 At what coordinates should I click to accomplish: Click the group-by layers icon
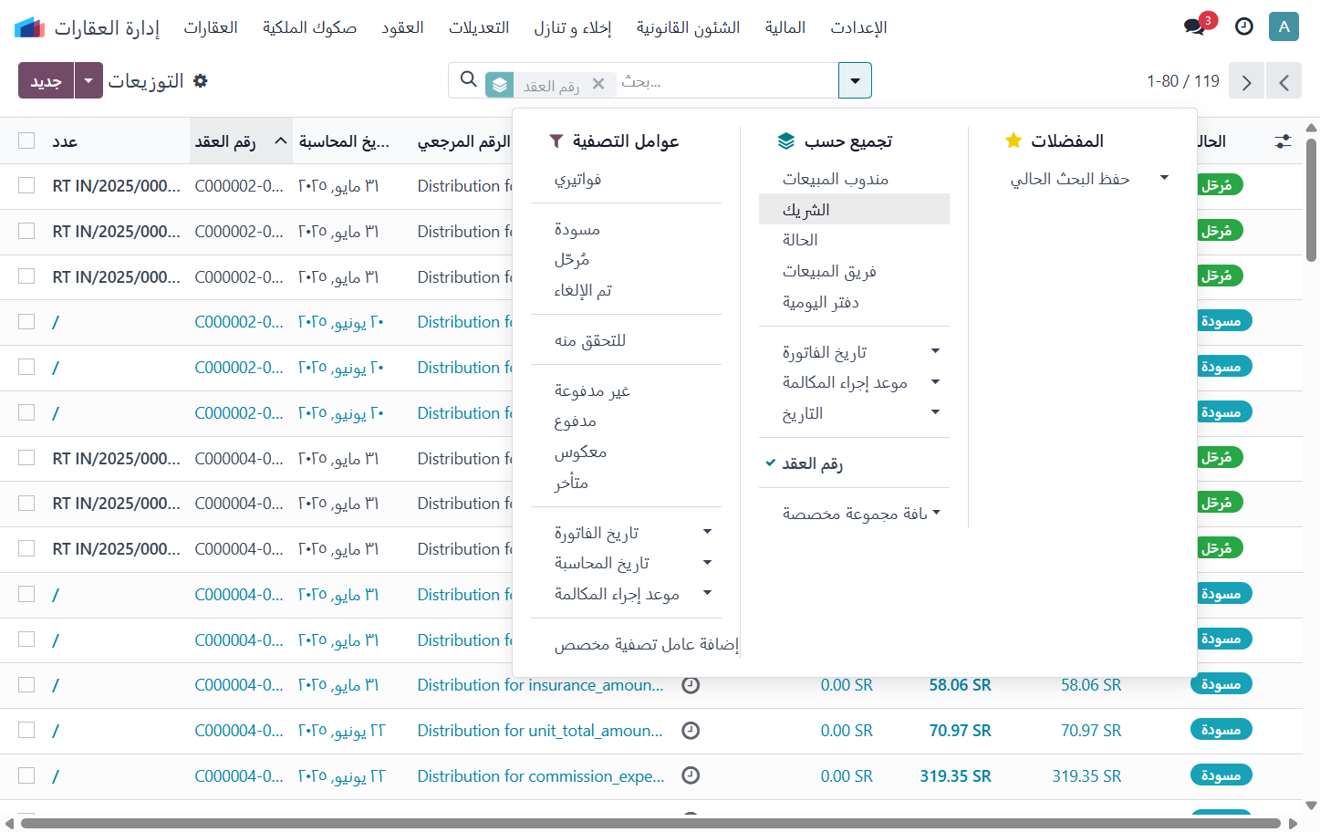coord(786,140)
